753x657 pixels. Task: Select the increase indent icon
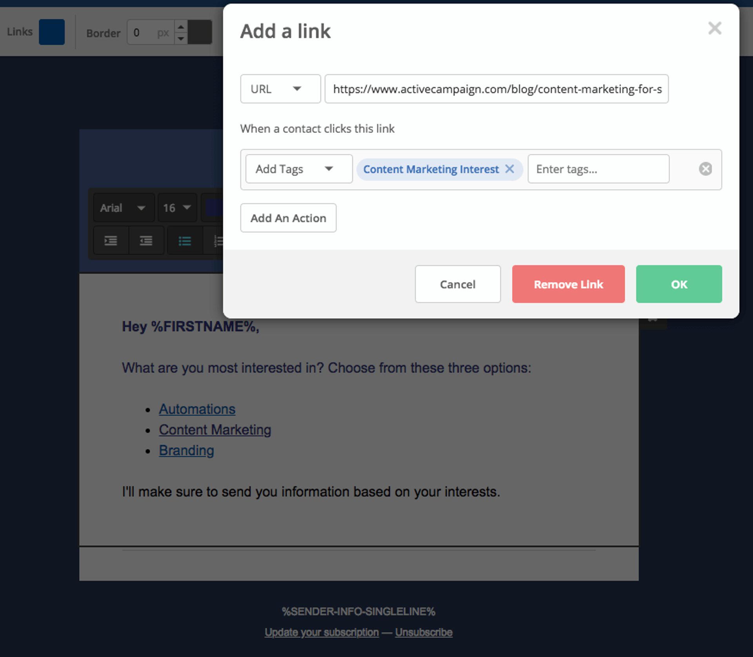(111, 241)
